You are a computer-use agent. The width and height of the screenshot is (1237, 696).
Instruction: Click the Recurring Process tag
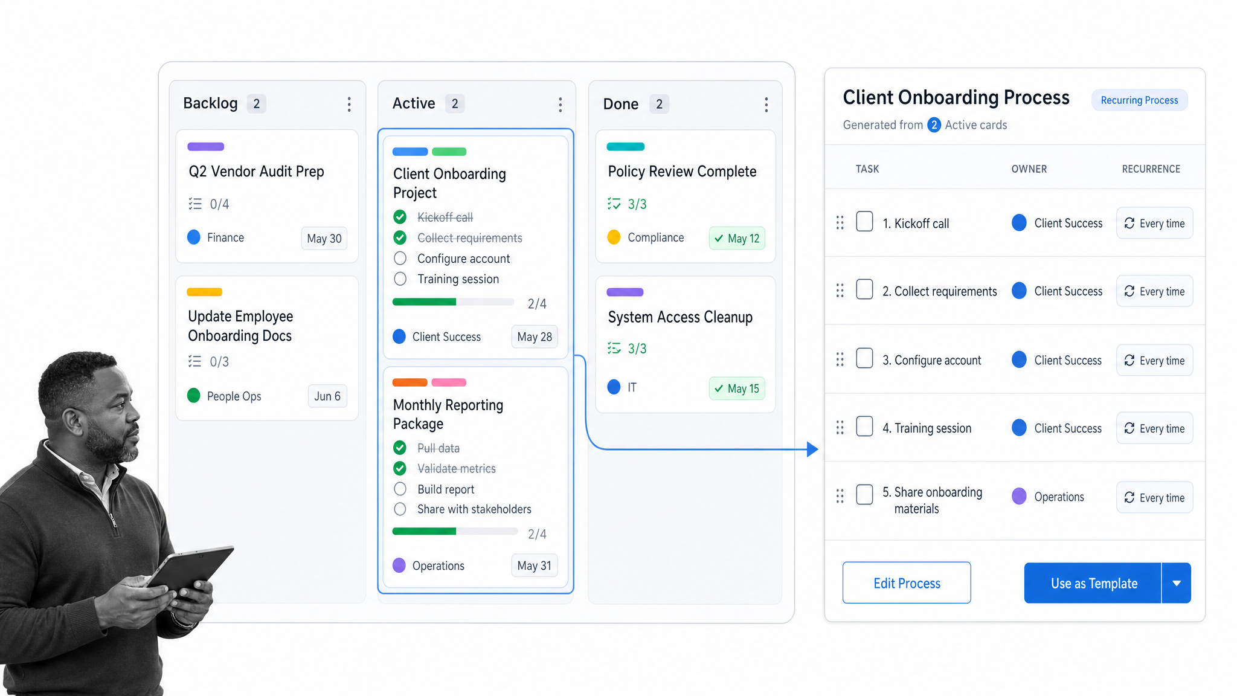[1139, 100]
